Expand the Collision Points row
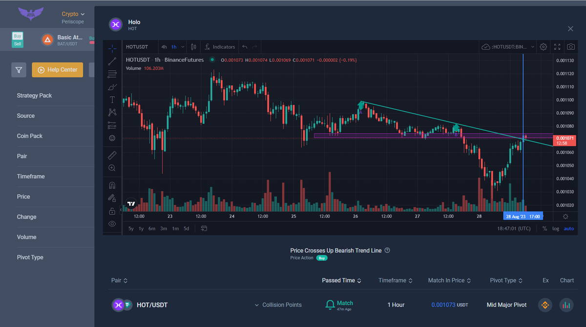 click(x=278, y=305)
